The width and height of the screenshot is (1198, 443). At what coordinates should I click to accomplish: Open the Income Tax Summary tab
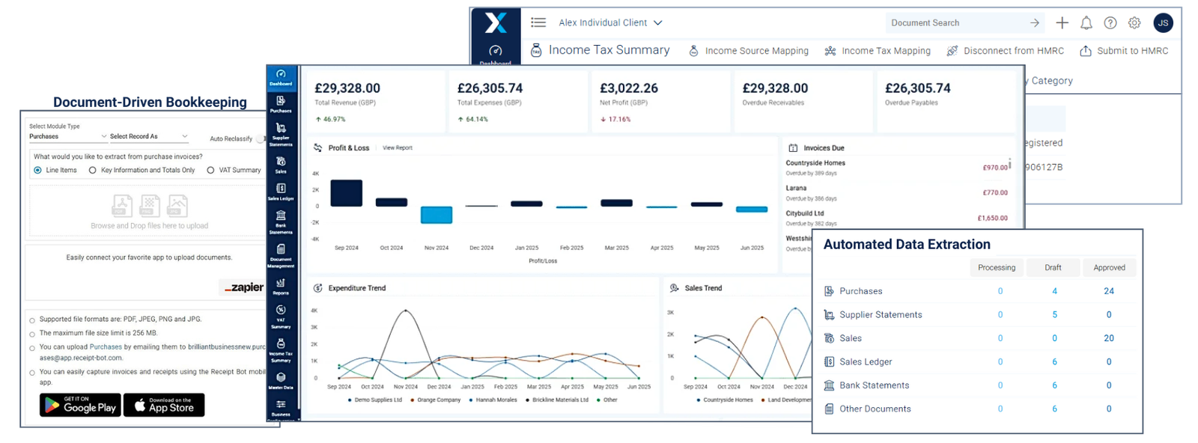pyautogui.click(x=600, y=50)
